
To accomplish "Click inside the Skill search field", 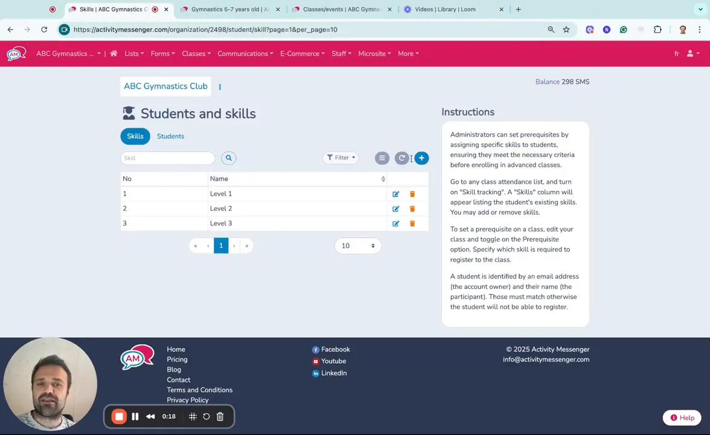I will (x=167, y=158).
